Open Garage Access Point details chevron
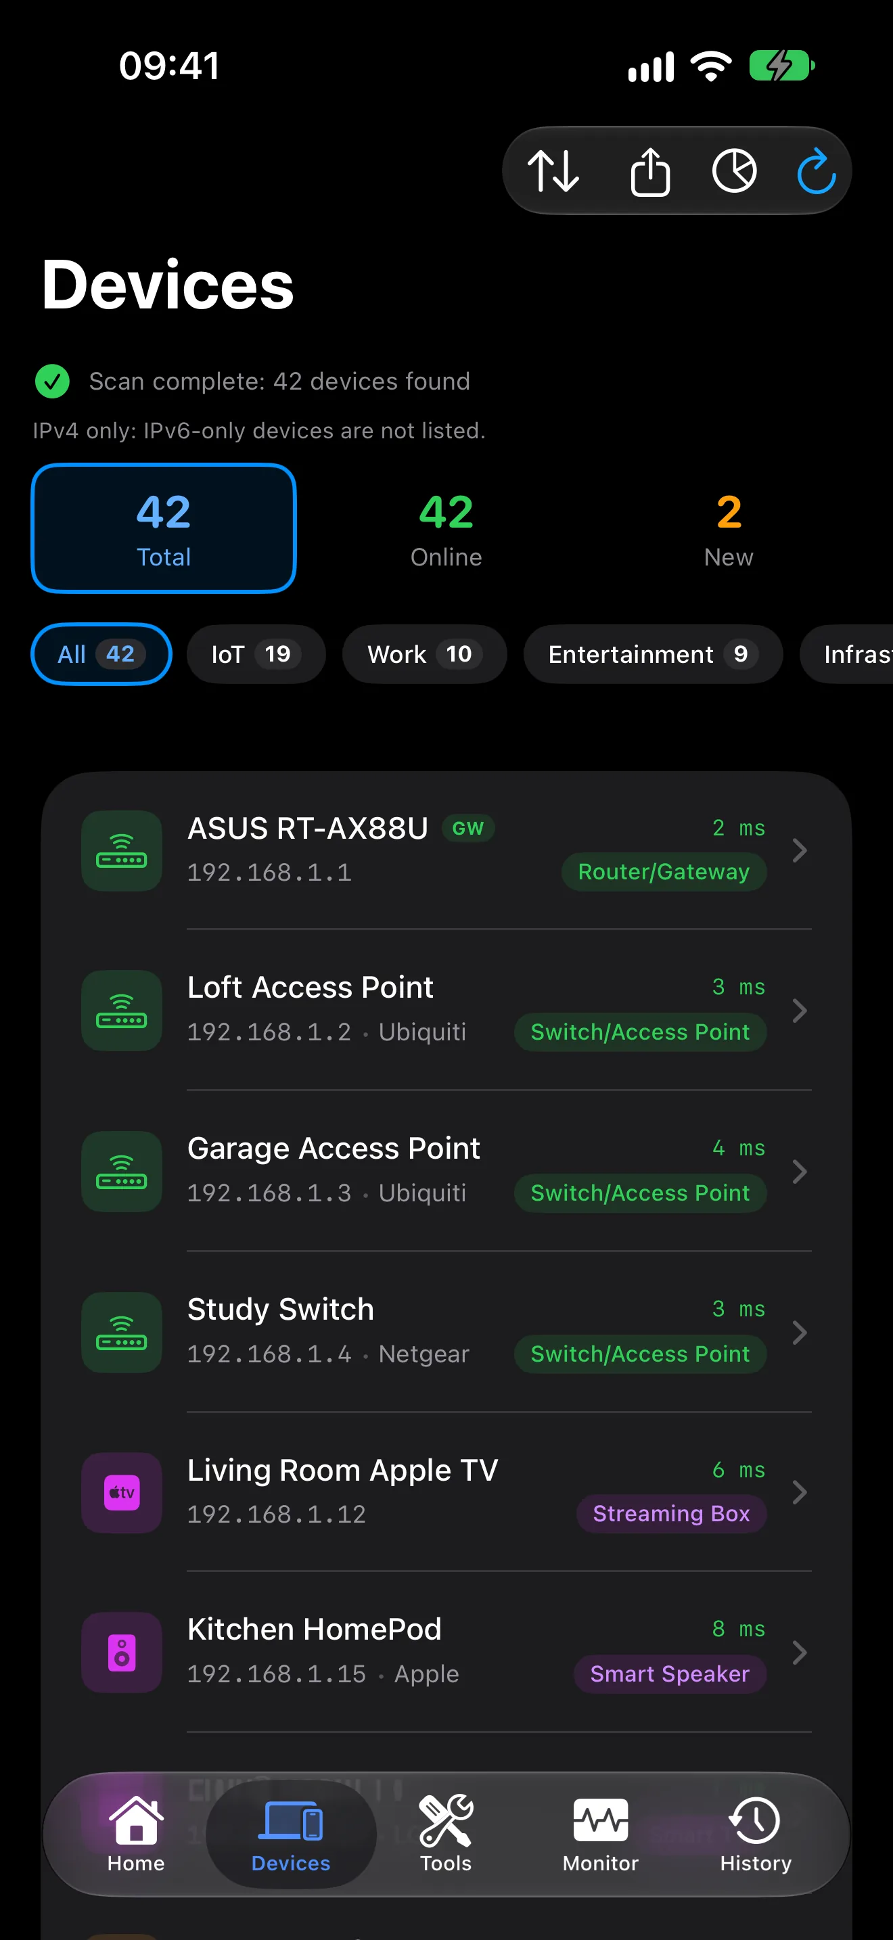The width and height of the screenshot is (893, 1940). click(x=800, y=1172)
